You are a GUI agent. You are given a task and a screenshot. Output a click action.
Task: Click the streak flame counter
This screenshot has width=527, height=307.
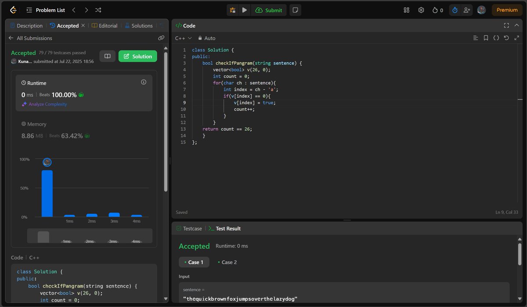click(437, 10)
